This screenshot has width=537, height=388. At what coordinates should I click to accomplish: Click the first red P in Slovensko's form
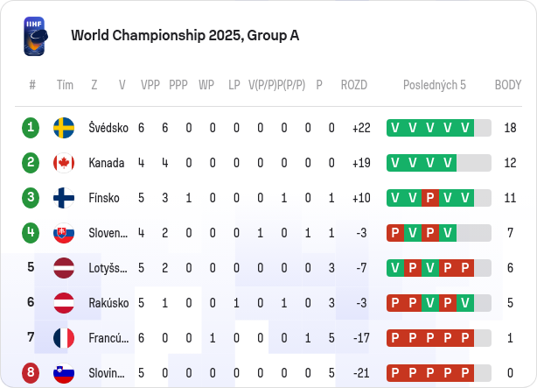[395, 233]
